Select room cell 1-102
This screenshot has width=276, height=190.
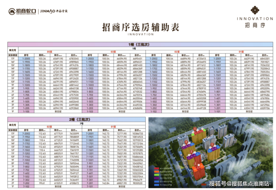[154, 112]
